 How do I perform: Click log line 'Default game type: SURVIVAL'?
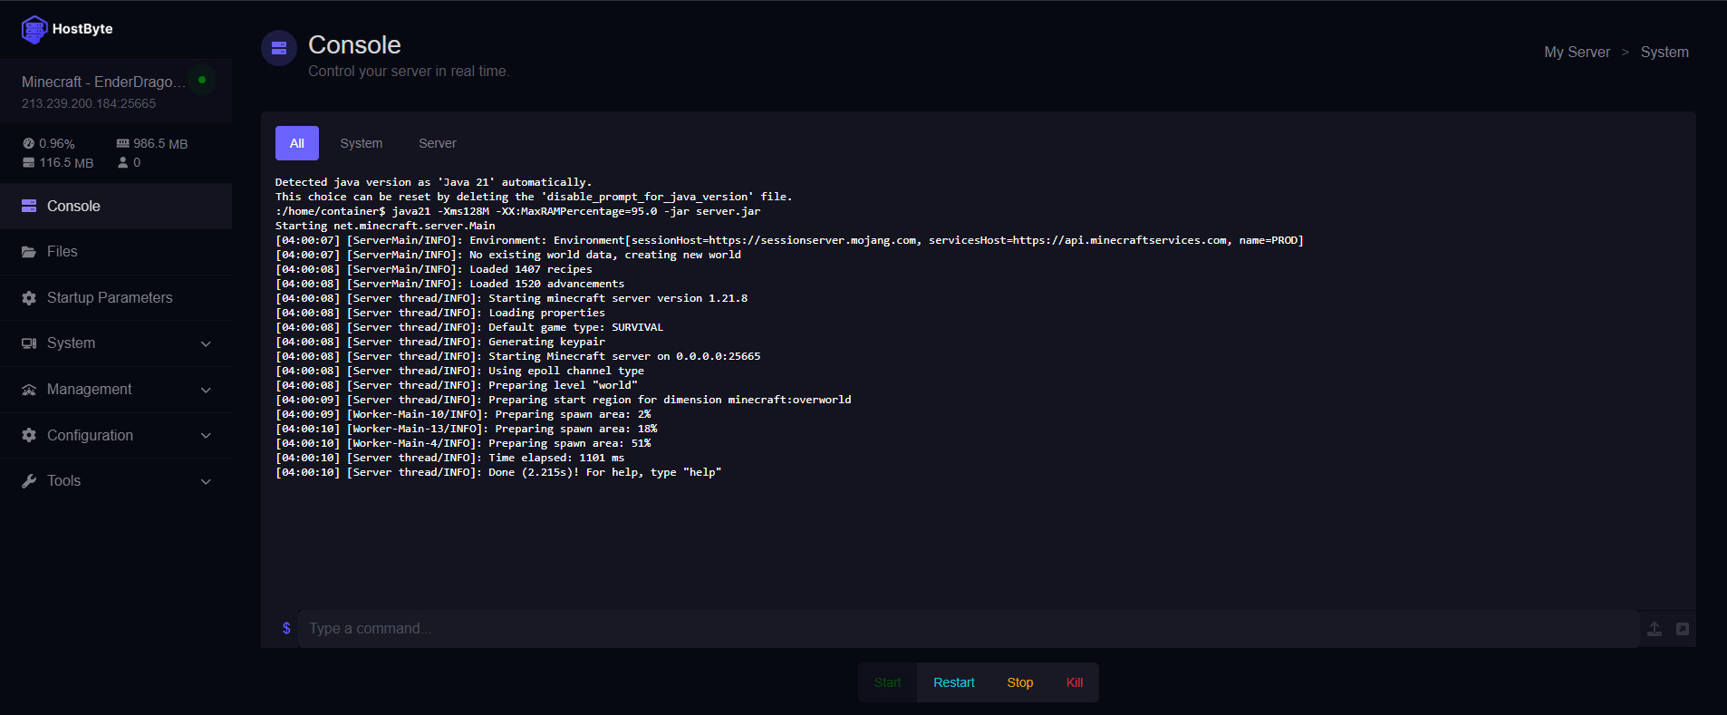coord(469,327)
